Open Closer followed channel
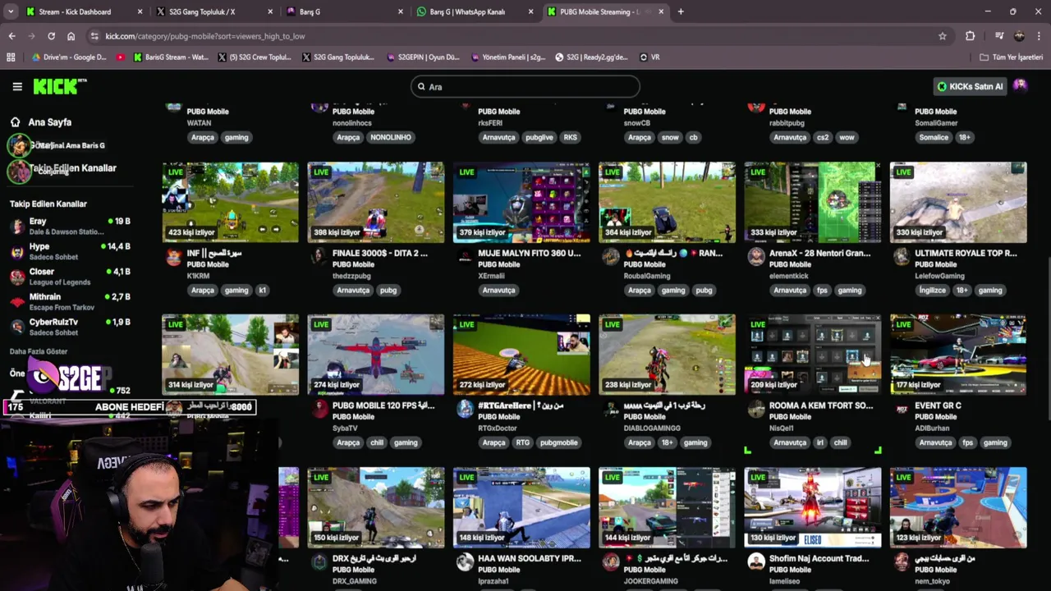The image size is (1051, 591). click(70, 277)
